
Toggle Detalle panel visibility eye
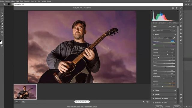[x=175, y=94]
